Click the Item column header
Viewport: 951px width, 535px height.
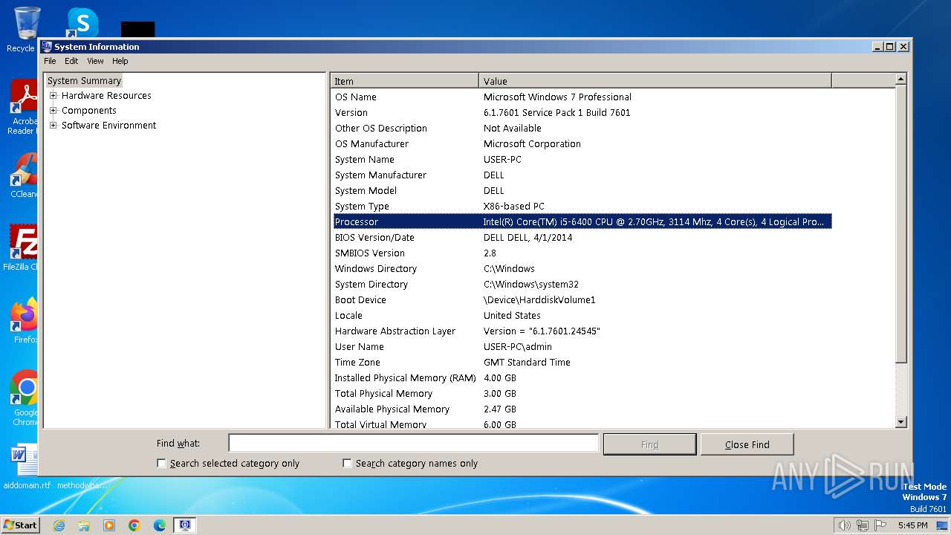[405, 81]
